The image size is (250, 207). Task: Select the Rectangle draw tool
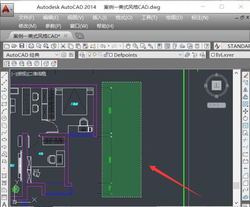[4, 104]
